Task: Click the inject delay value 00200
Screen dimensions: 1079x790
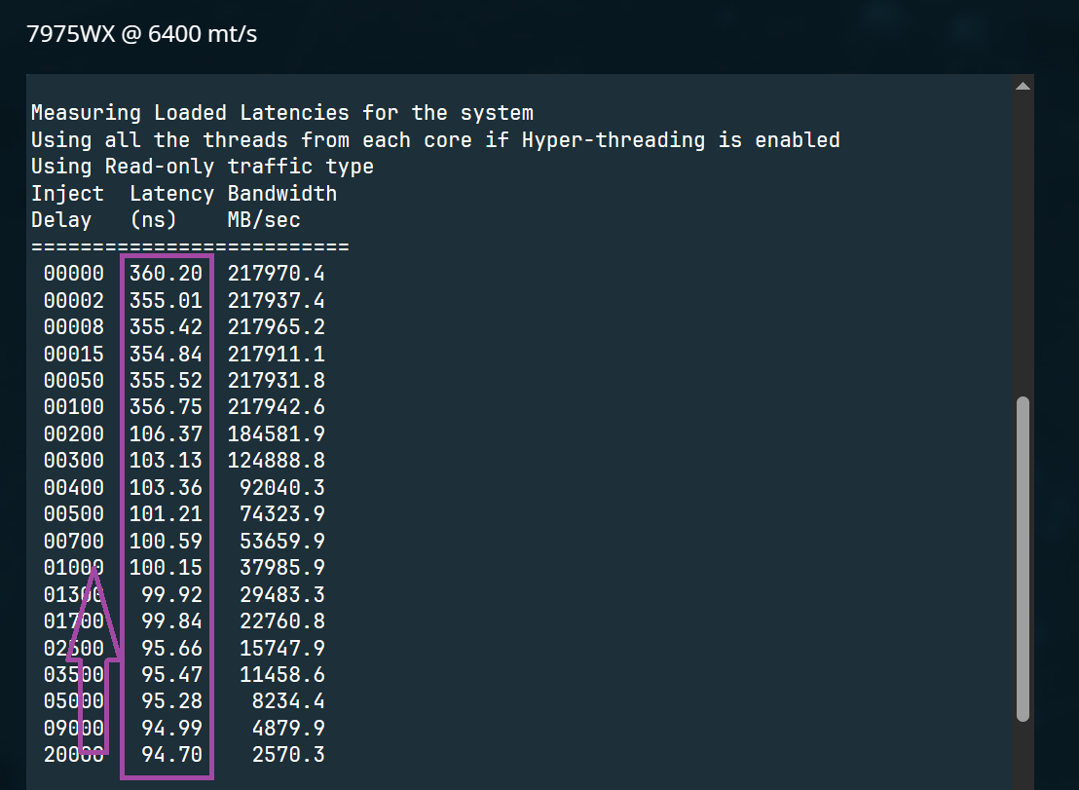Action: point(73,433)
